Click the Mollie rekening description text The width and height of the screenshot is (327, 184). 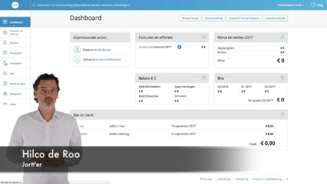click(119, 134)
